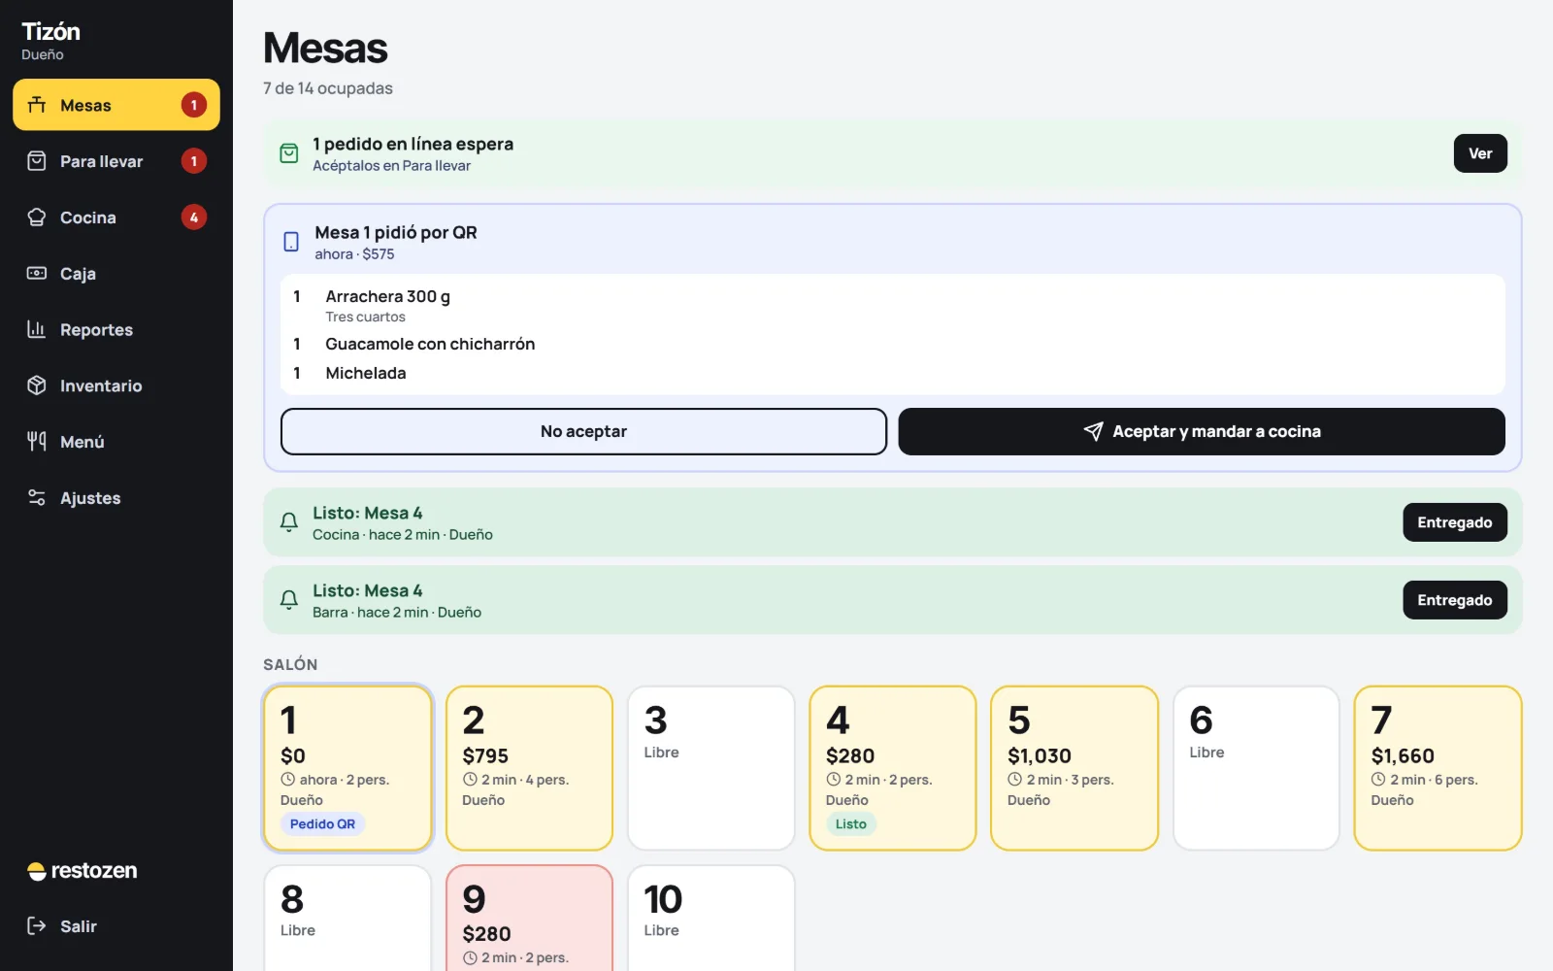Go to the Mesas menu item
Image resolution: width=1553 pixels, height=971 pixels.
click(116, 105)
